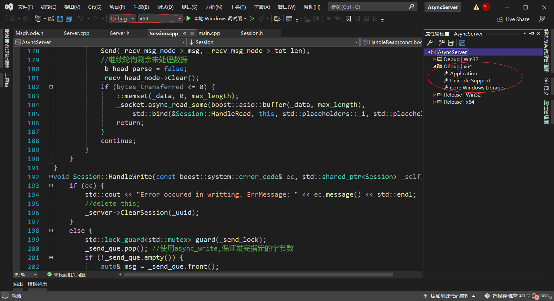Open the Debug configuration dropdown
The height and width of the screenshot is (301, 554).
coord(132,19)
